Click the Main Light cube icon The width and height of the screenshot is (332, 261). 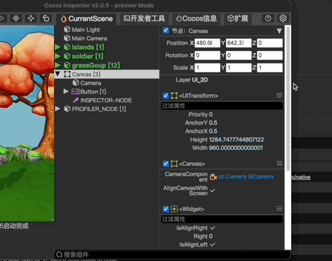67,29
